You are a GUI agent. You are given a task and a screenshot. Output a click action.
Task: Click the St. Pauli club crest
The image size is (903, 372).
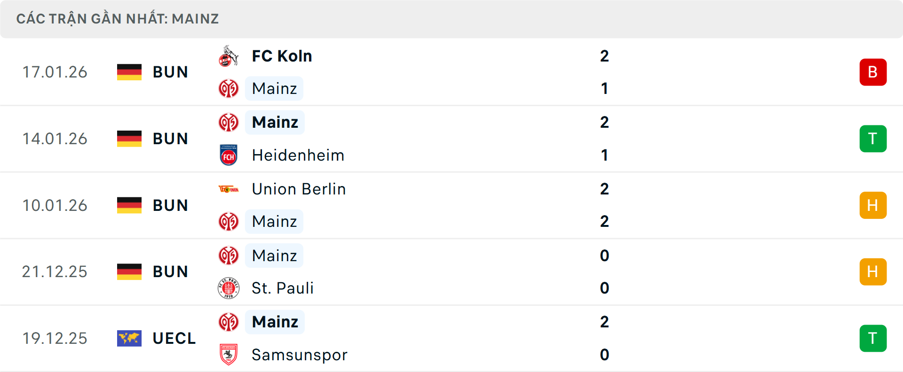(x=229, y=288)
